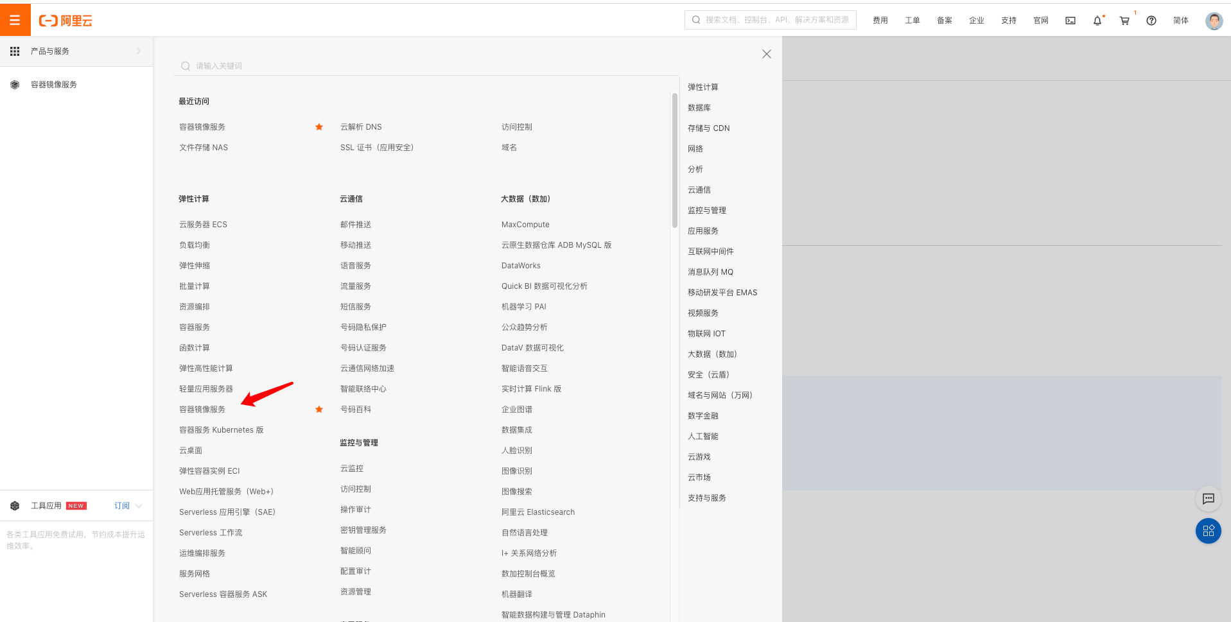The width and height of the screenshot is (1231, 622).
Task: Open 云监控 under 监控与管理
Action: 352,469
